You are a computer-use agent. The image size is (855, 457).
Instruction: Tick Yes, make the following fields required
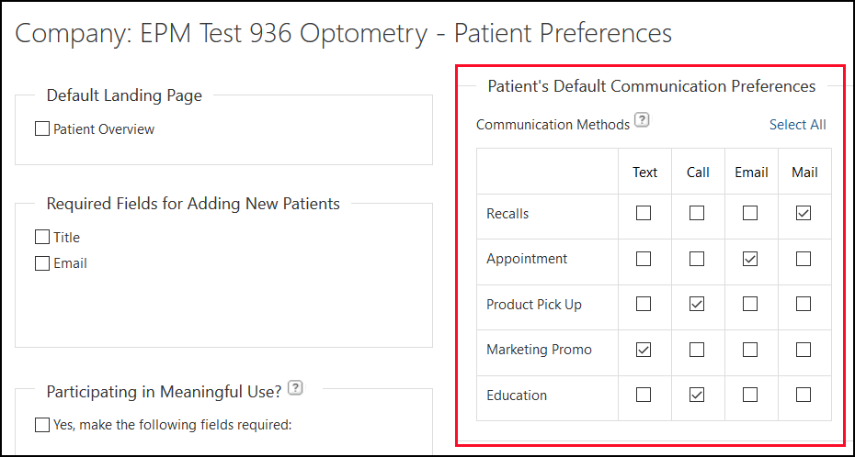tap(42, 424)
